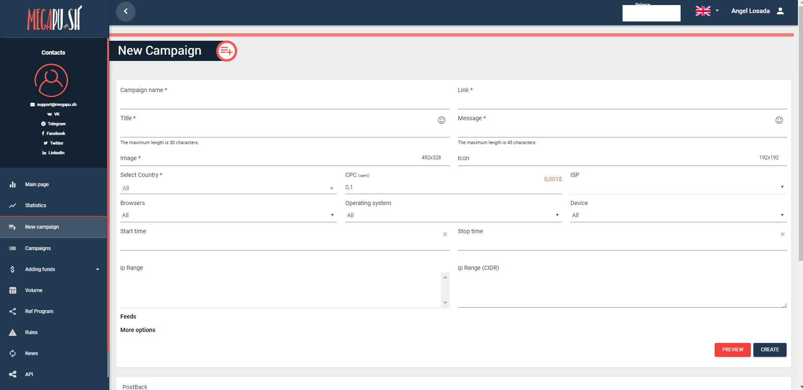This screenshot has height=390, width=803.
Task: Click the Campaign name input field
Action: [284, 102]
